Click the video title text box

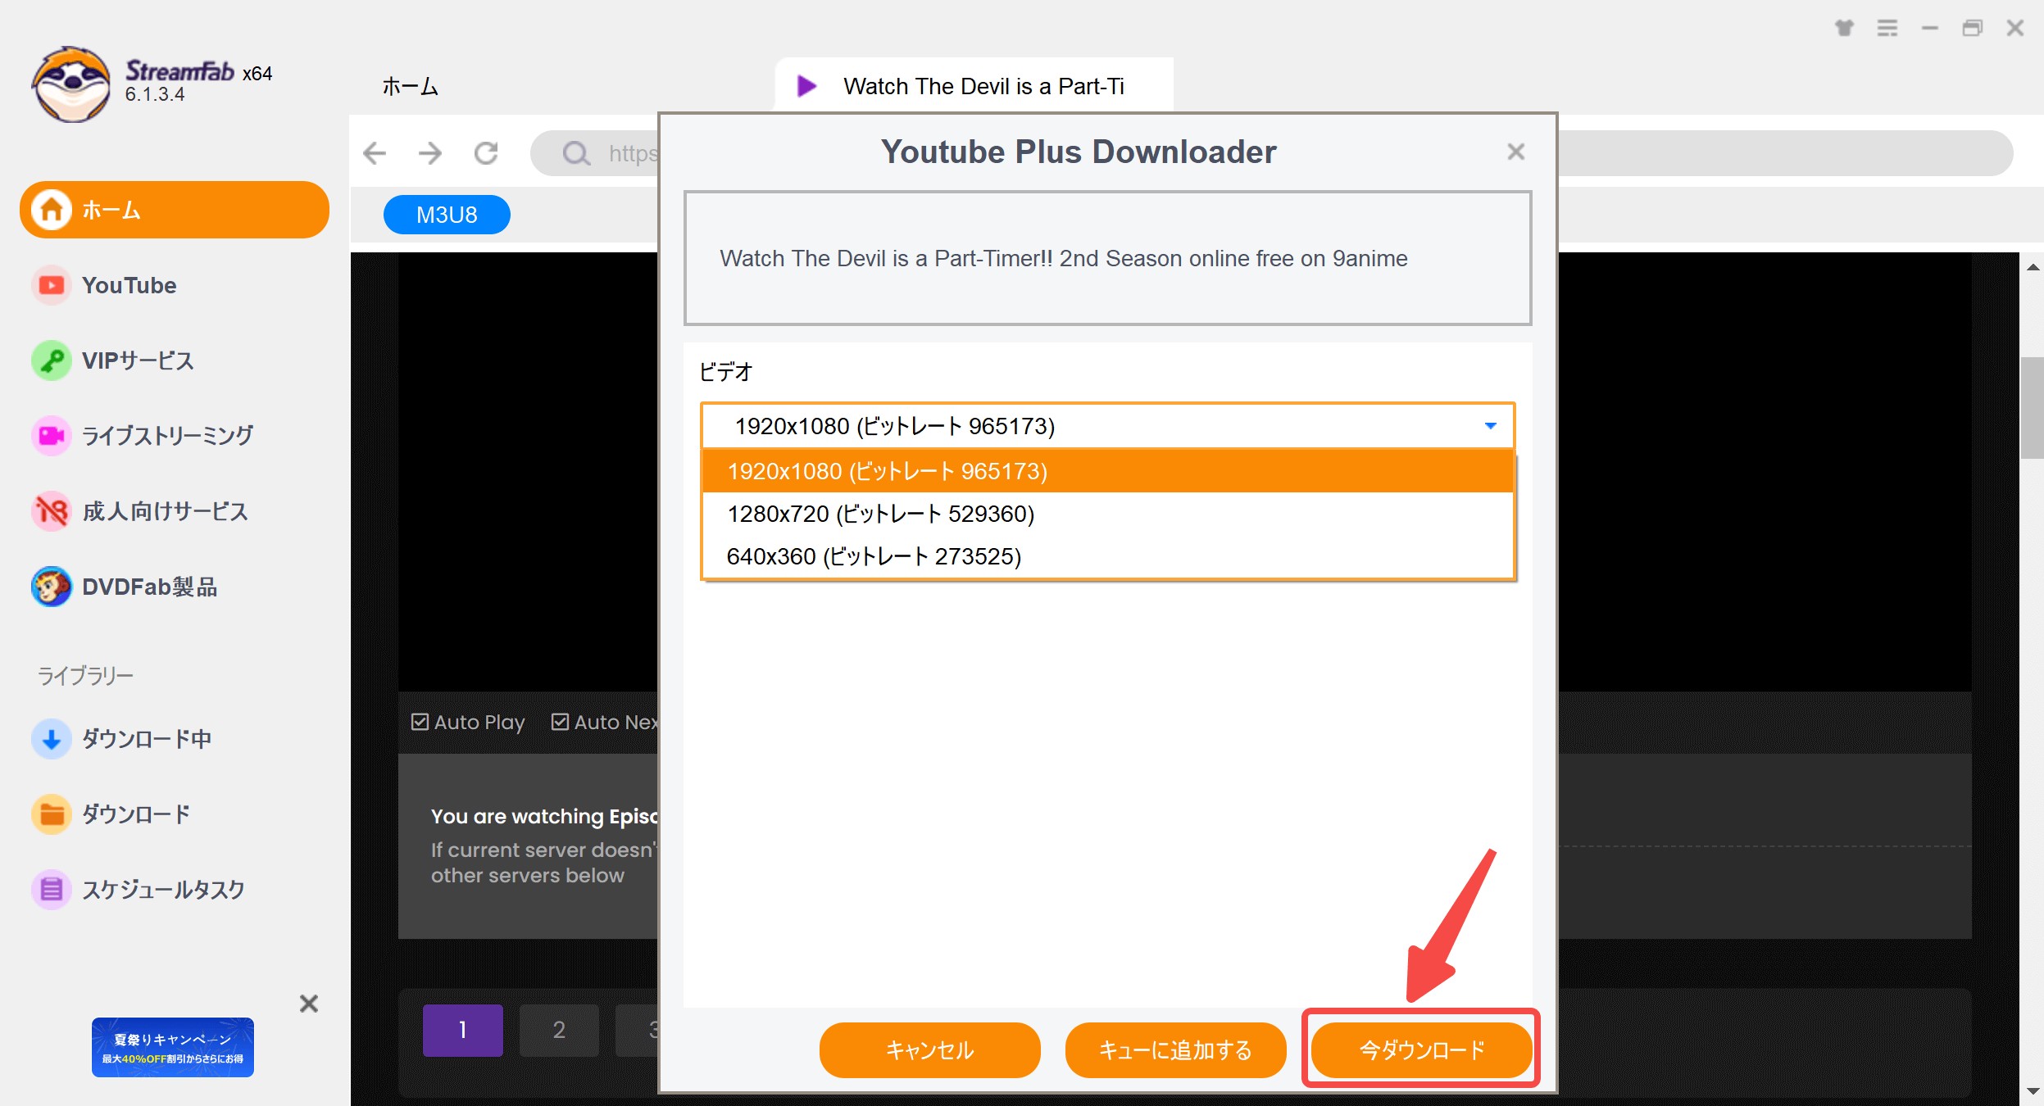point(1107,258)
